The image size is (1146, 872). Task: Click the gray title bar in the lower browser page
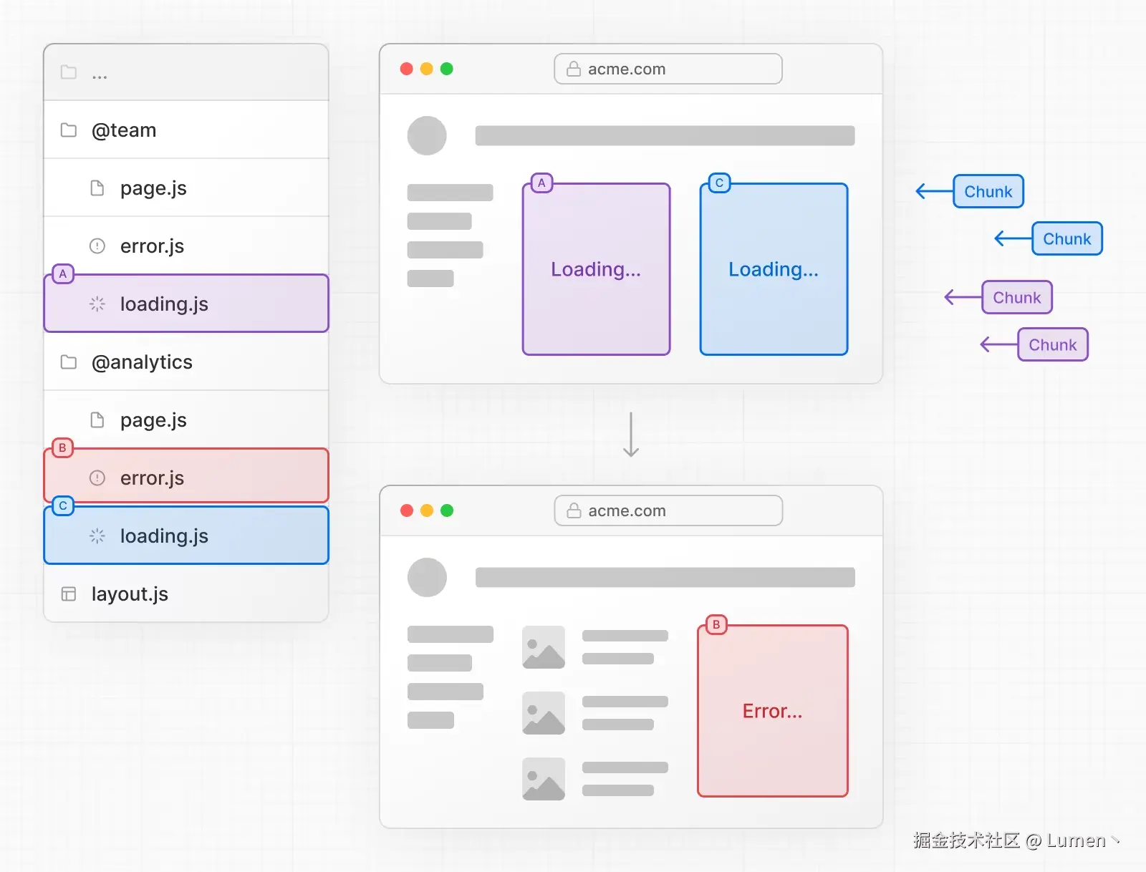[x=665, y=578]
